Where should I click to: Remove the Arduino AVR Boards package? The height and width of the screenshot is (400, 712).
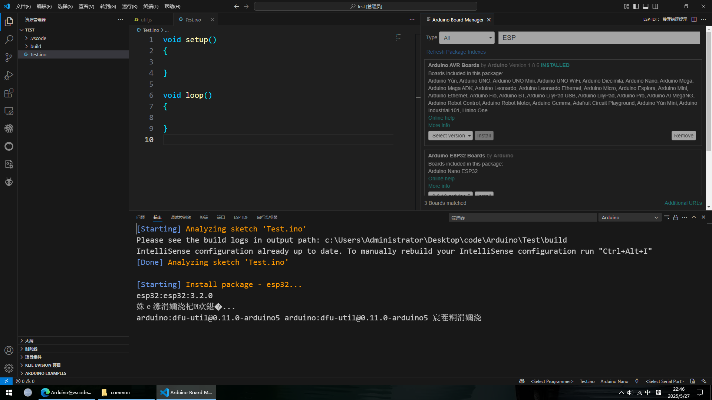coord(683,136)
